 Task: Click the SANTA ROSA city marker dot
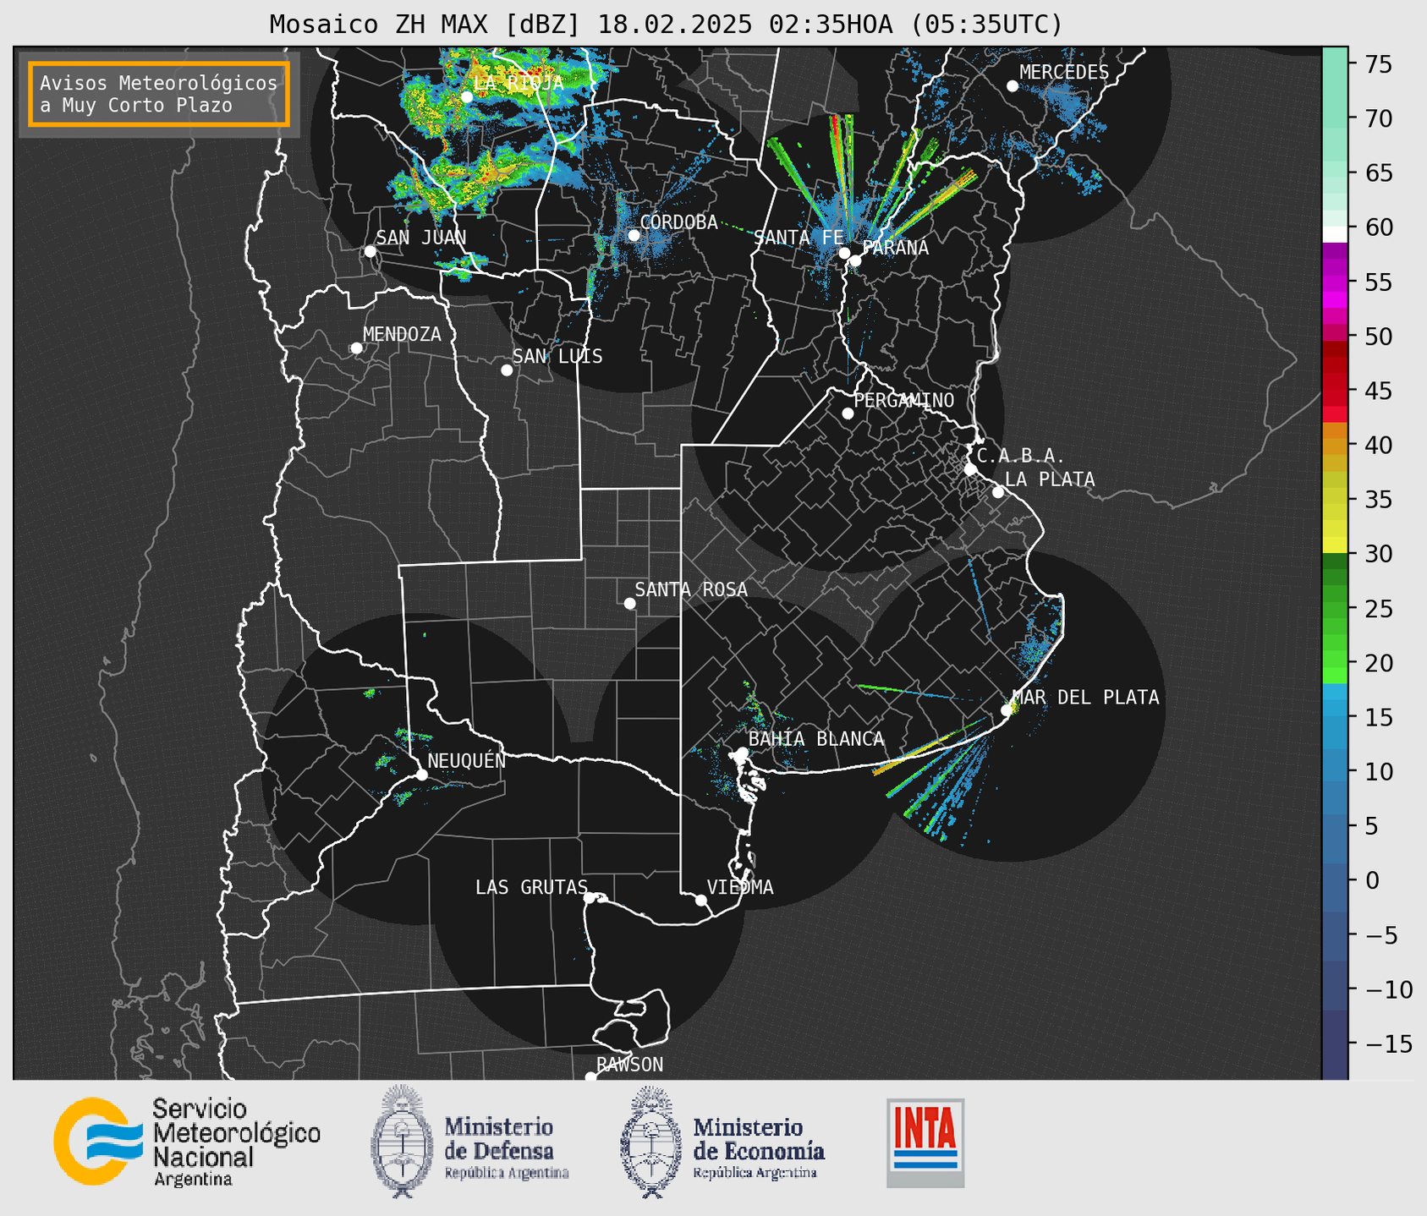pos(629,604)
